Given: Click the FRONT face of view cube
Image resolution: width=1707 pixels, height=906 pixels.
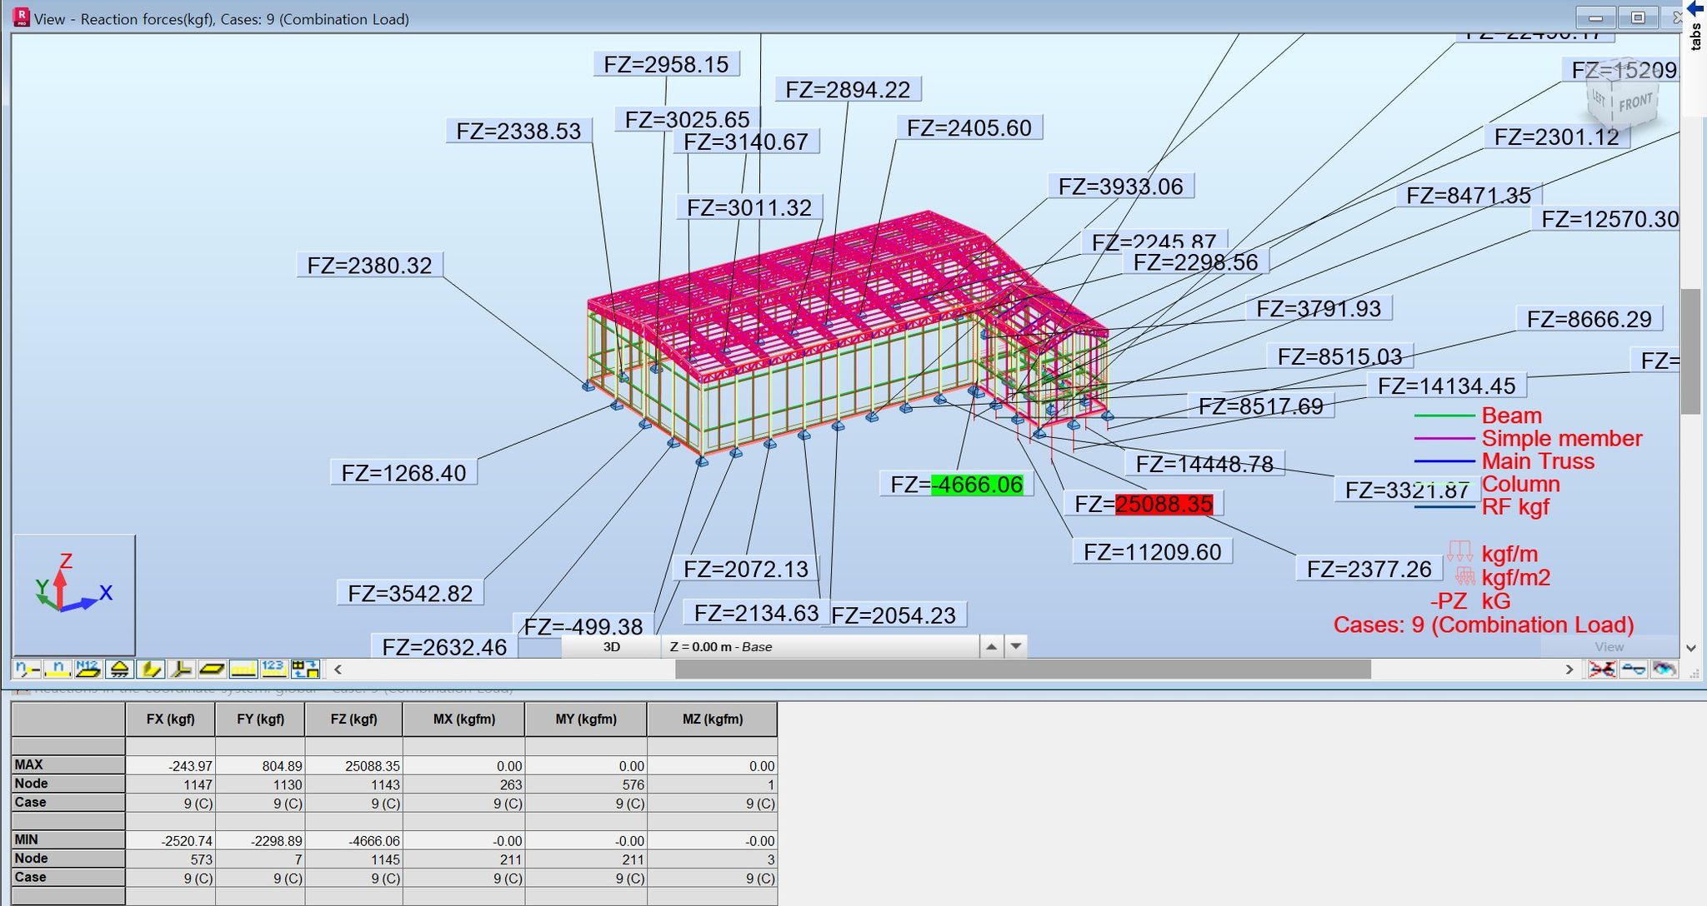Looking at the screenshot, I should (x=1635, y=102).
